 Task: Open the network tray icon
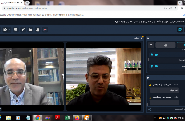pyautogui.click(x=179, y=118)
